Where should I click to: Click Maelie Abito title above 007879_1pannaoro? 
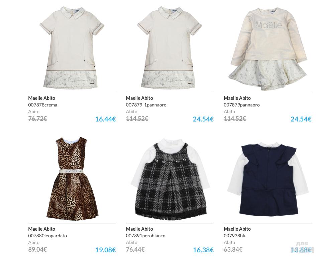(139, 98)
